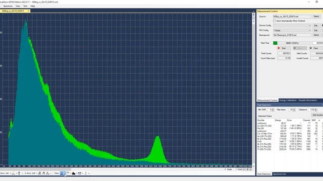The height and width of the screenshot is (181, 323).
Task: Open the Spectrum menu
Action: tap(8, 6)
